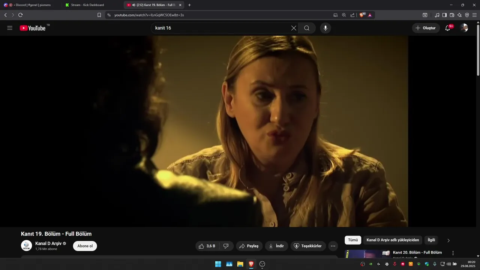This screenshot has height=270, width=480.
Task: Send thanks via Teşekkürler button
Action: [308, 246]
